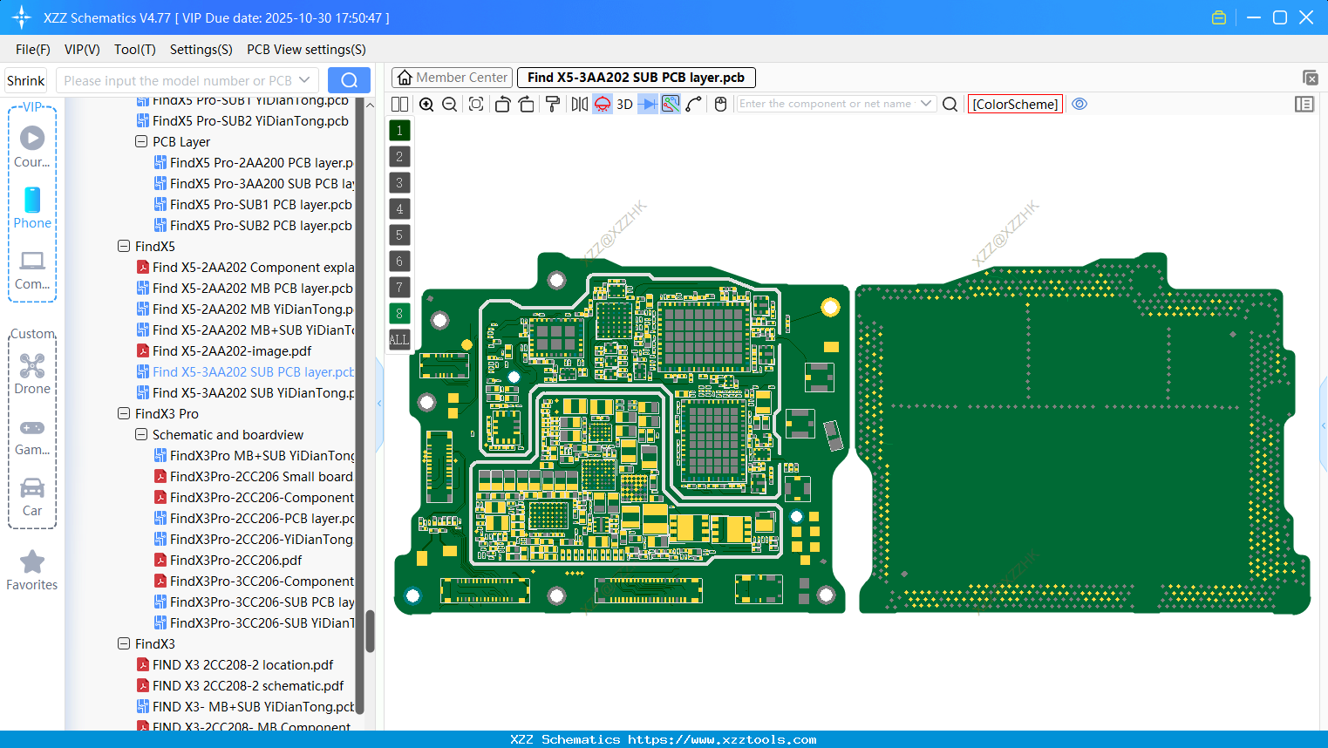Viewport: 1328px width, 748px height.
Task: Enable the layer 3 display toggle
Action: click(x=398, y=182)
